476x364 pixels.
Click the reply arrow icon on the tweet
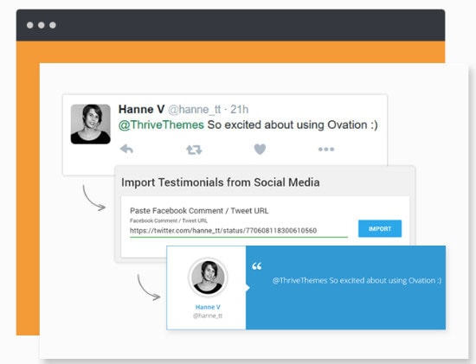[x=126, y=149]
